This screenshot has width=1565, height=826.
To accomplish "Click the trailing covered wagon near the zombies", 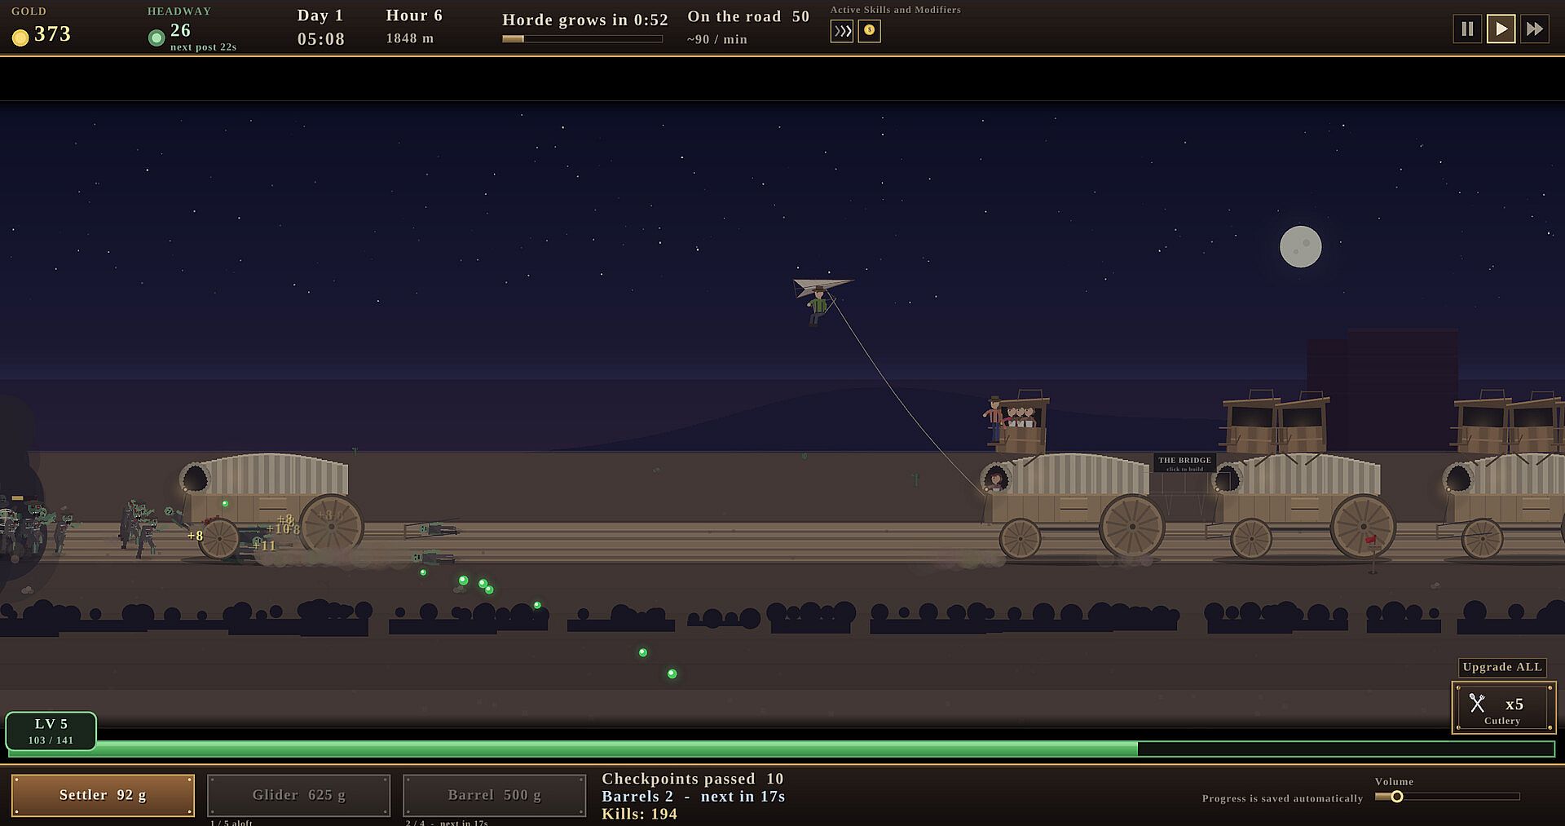I will click(x=271, y=506).
